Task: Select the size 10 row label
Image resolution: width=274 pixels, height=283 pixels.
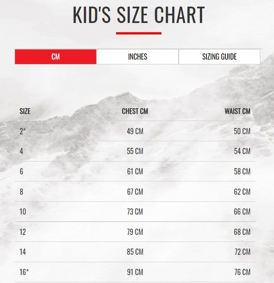Action: tap(23, 212)
